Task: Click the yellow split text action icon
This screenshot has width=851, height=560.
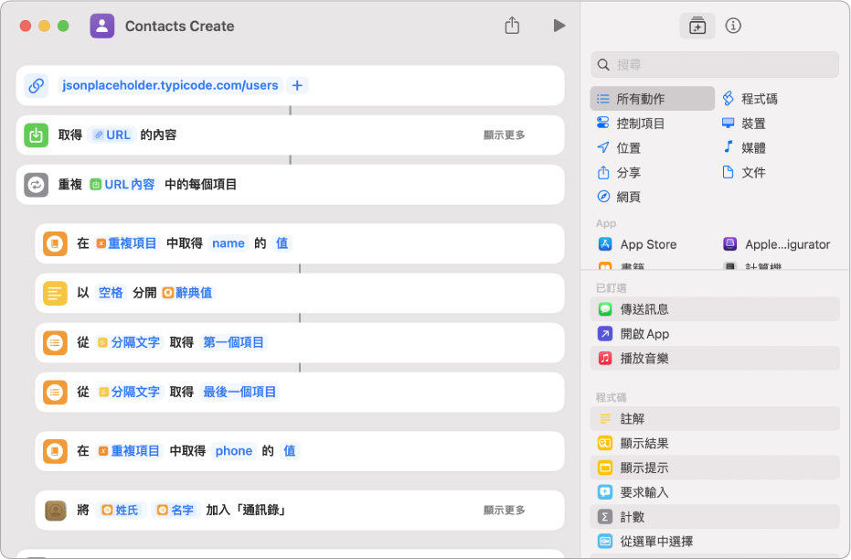Action: 55,294
